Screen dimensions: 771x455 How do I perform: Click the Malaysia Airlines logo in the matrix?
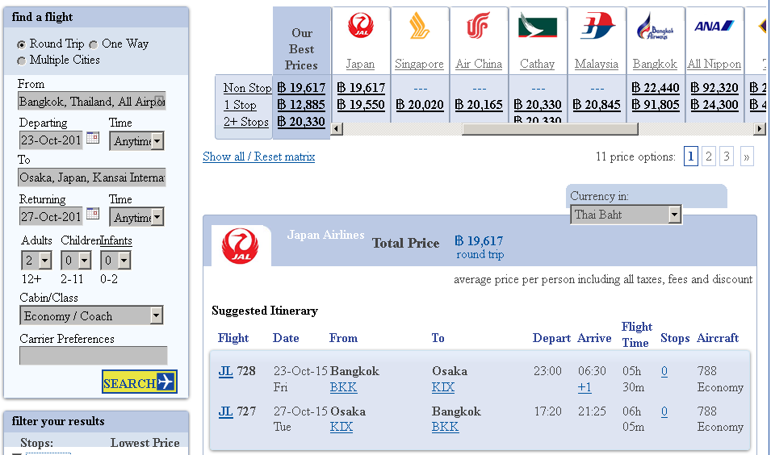(x=597, y=26)
